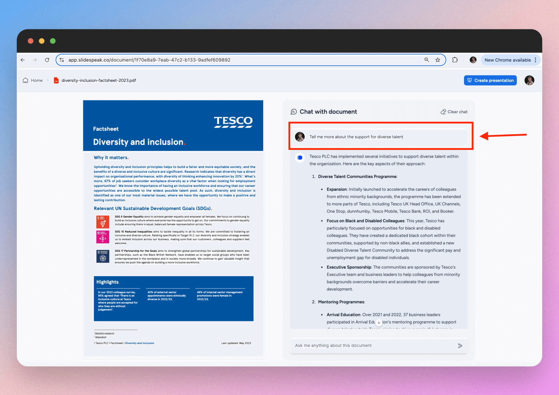Open the browser Extensions puzzle icon
Screen dimensions: 559x395
(x=455, y=60)
